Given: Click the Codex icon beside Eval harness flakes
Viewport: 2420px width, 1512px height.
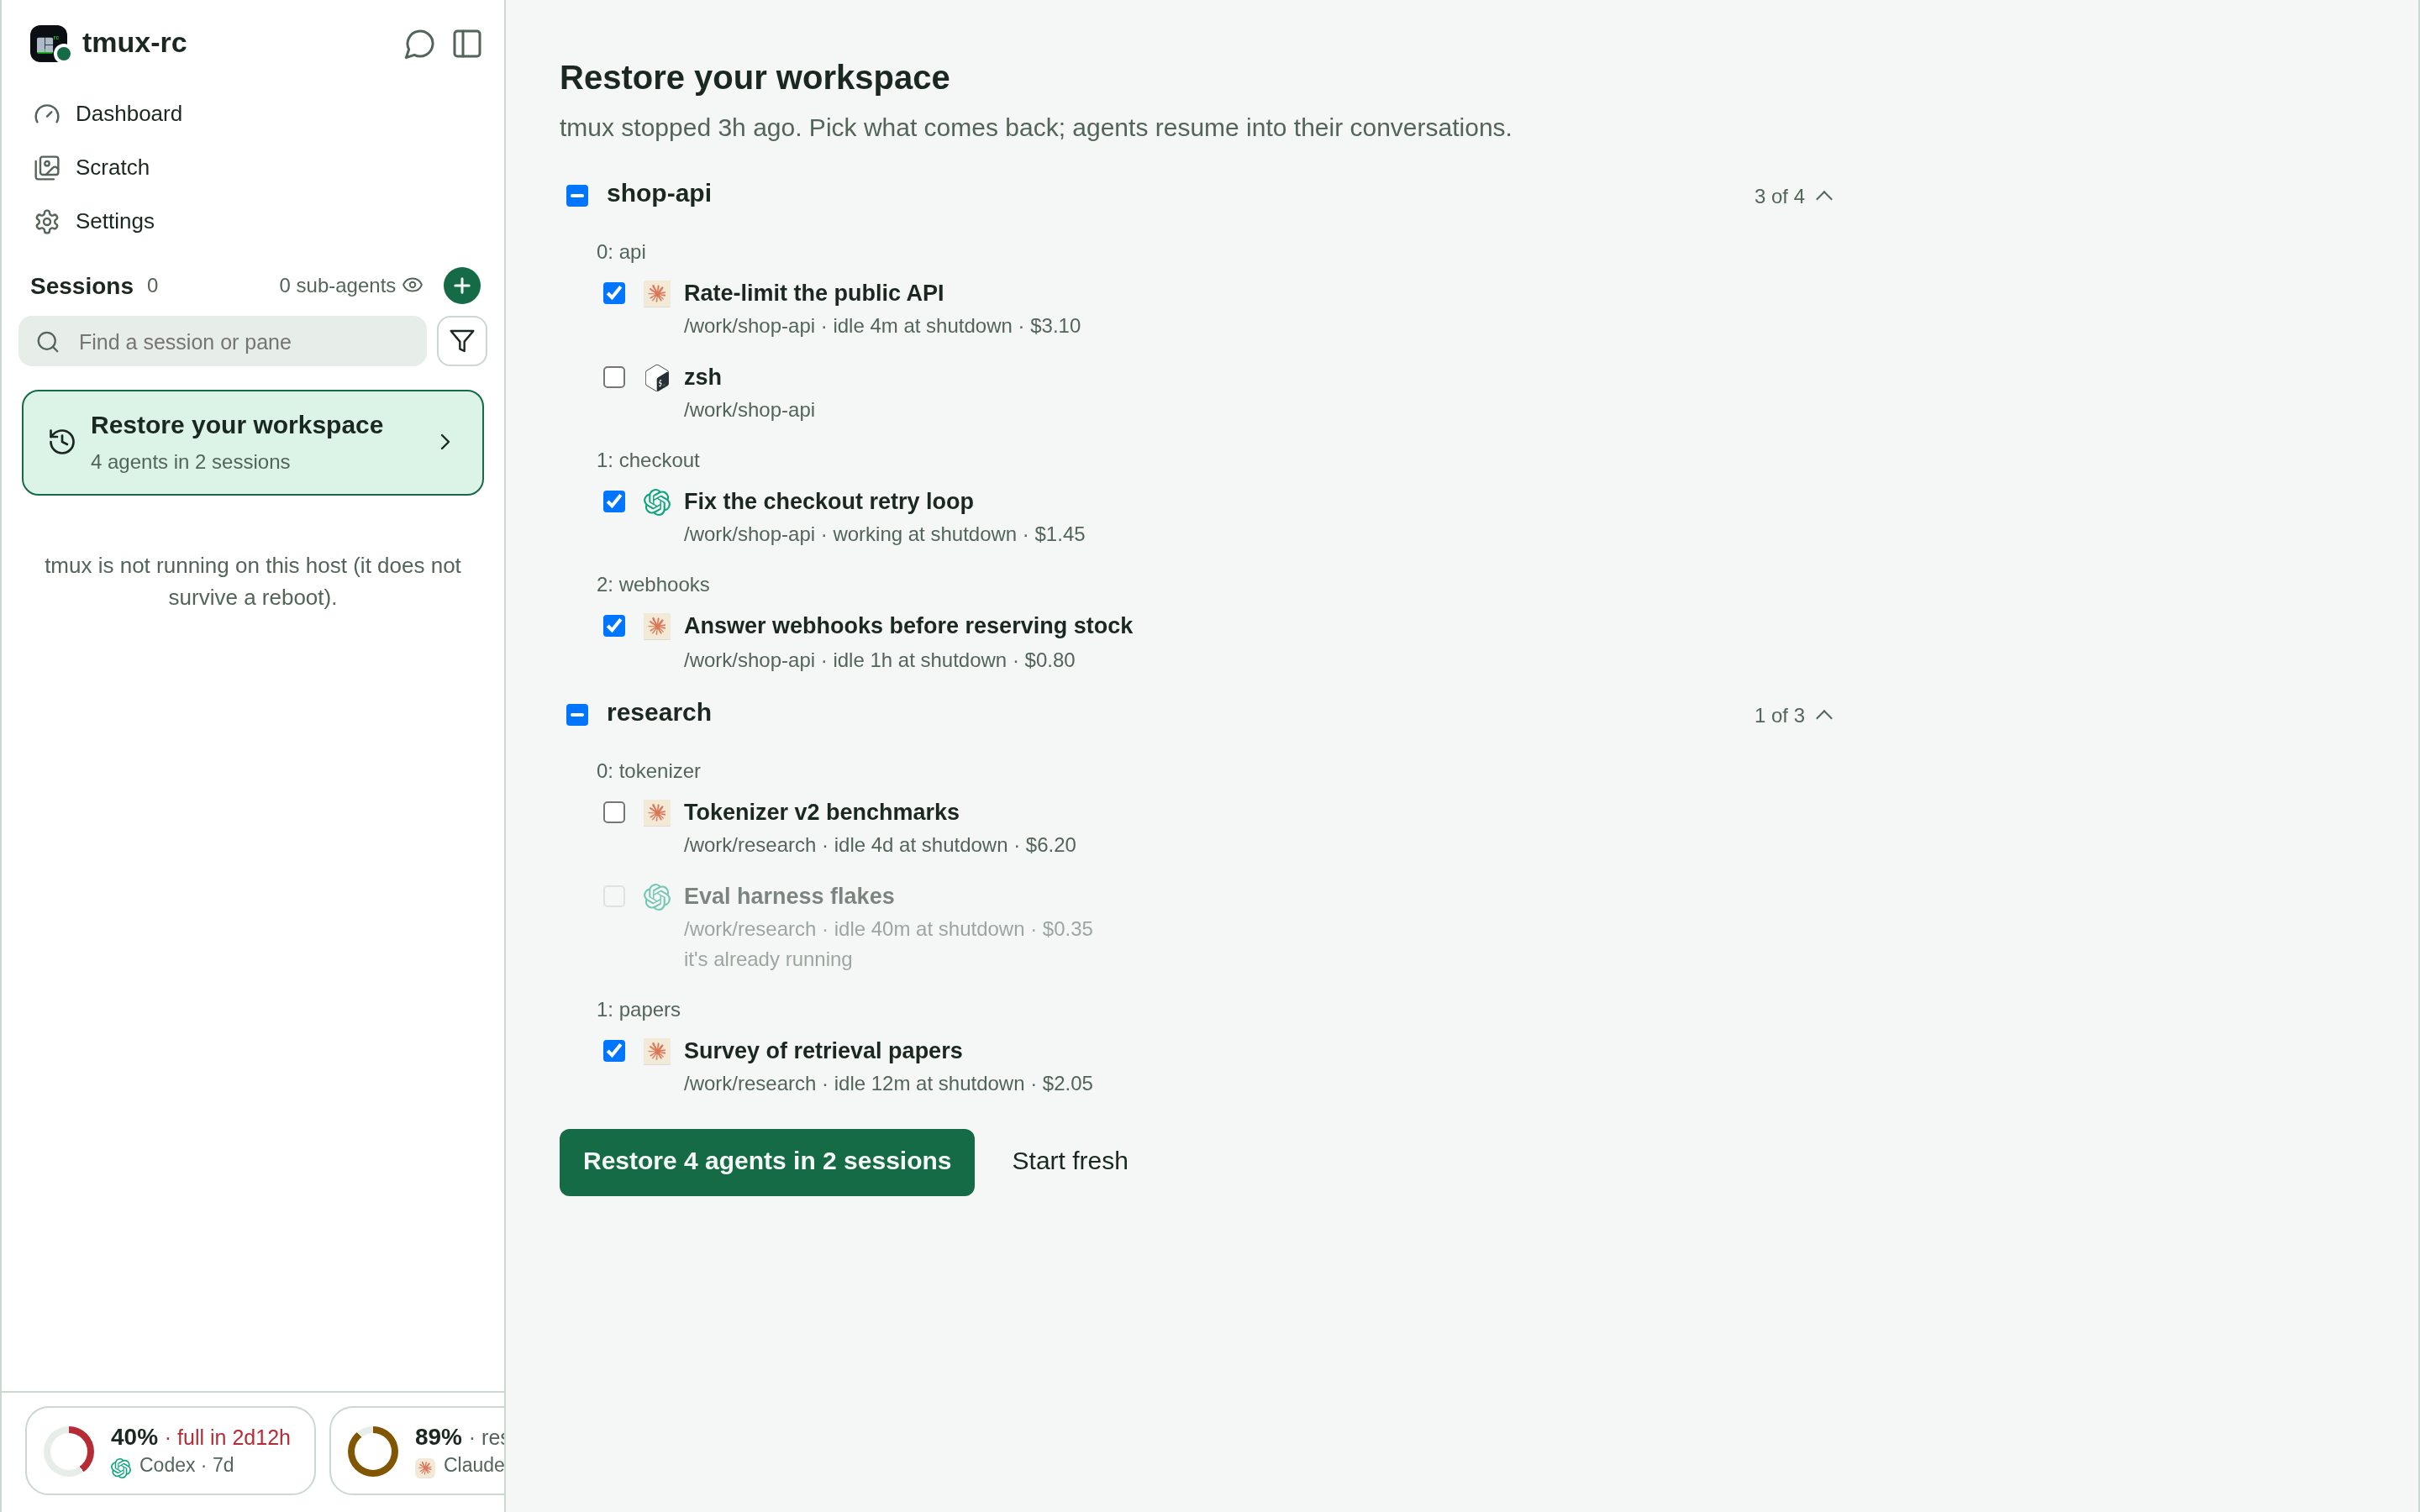Looking at the screenshot, I should click(x=657, y=897).
